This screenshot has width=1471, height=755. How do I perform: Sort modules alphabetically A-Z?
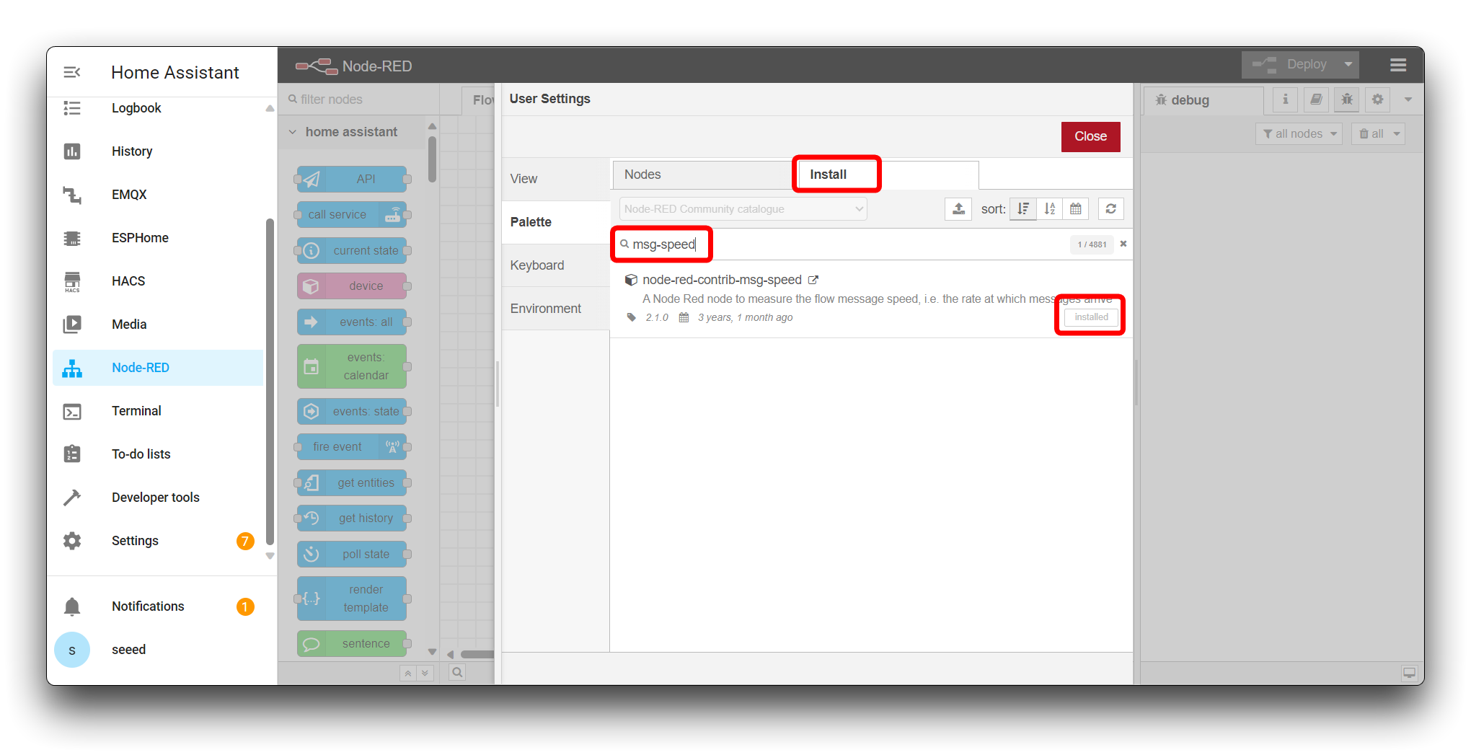(x=1049, y=209)
